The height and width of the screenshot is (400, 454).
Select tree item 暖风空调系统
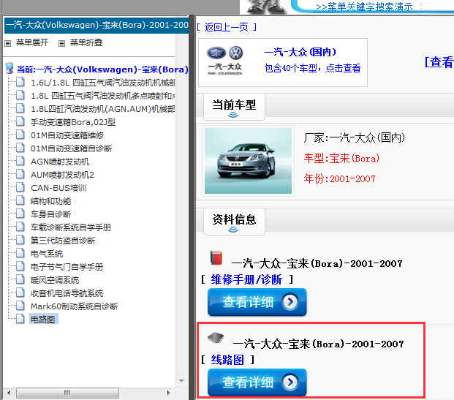click(x=55, y=280)
